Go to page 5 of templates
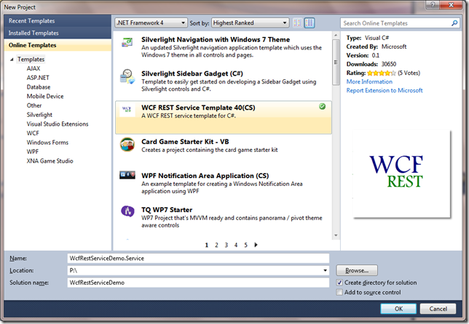 point(246,245)
